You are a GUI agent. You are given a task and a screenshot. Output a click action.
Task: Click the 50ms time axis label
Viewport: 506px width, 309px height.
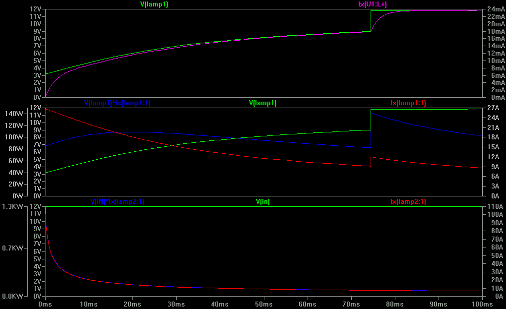click(263, 304)
